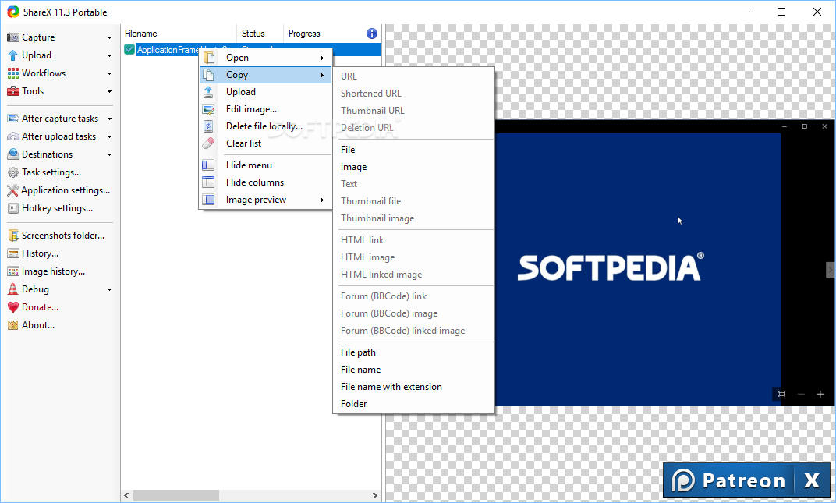Image resolution: width=836 pixels, height=503 pixels.
Task: Click the Debug traffic cone icon
Action: 12,289
